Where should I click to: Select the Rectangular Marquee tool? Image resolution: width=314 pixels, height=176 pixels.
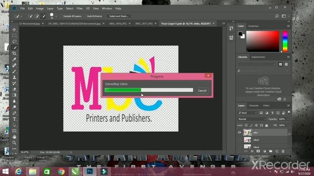[x=14, y=36]
